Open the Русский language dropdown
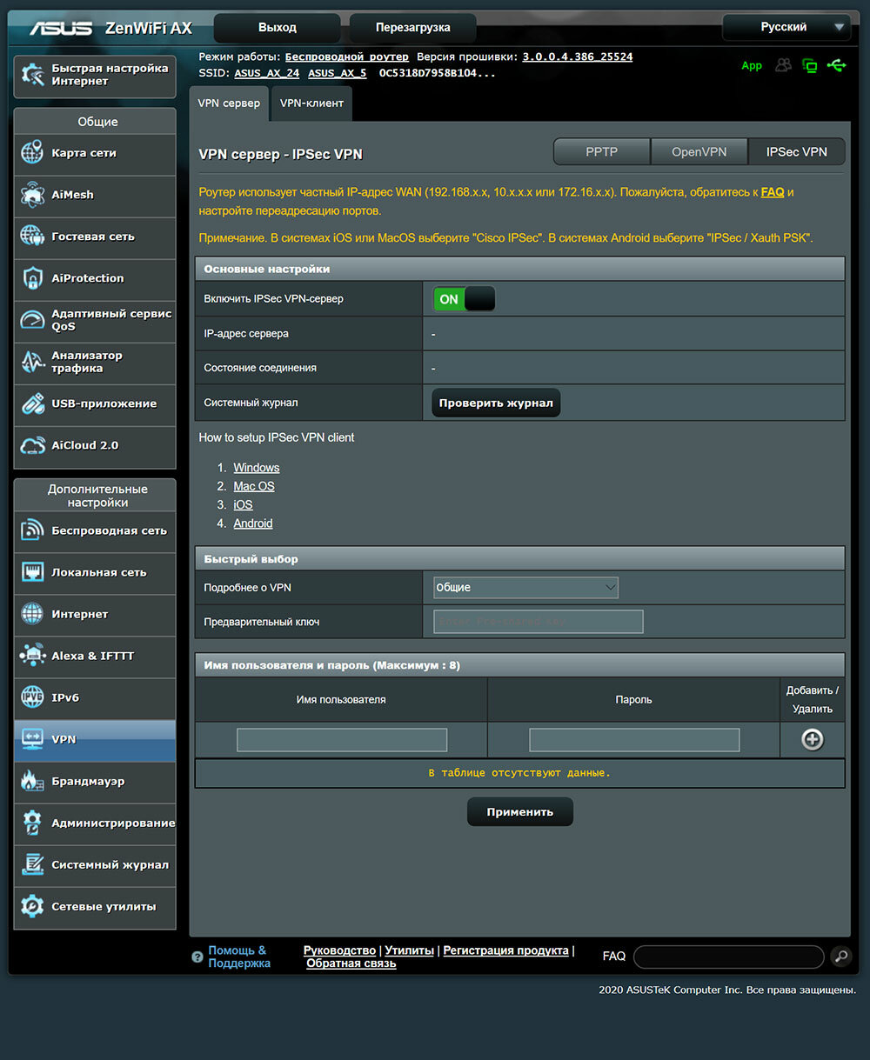Viewport: 870px width, 1060px height. (x=786, y=27)
